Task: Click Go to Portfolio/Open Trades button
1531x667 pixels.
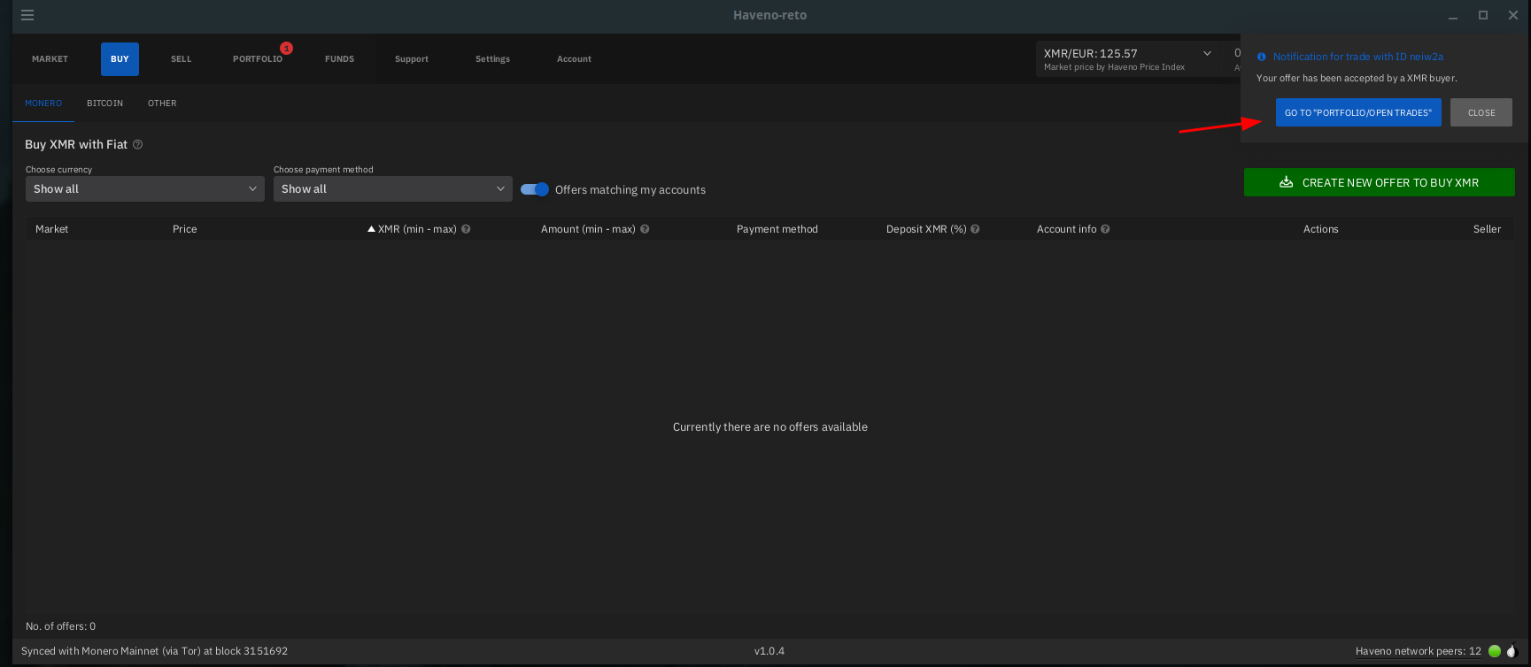Action: [1357, 112]
